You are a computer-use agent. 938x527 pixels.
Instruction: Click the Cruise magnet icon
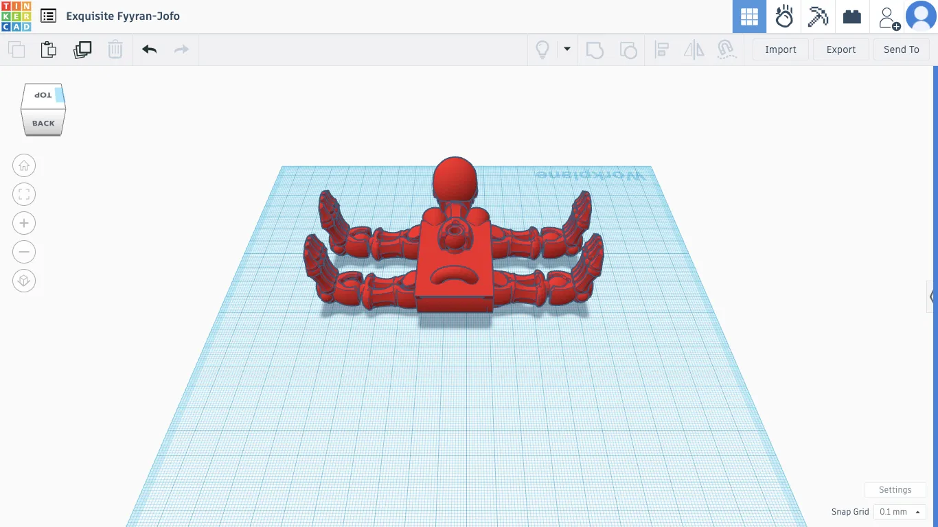point(727,49)
